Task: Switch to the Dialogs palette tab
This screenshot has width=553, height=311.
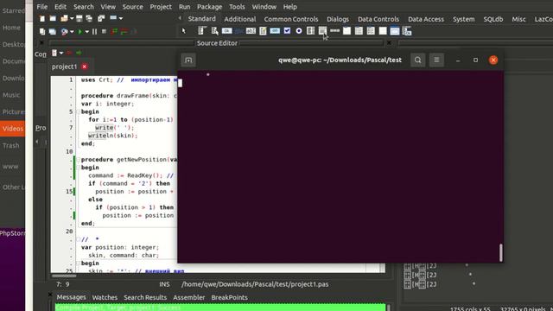Action: [x=338, y=19]
